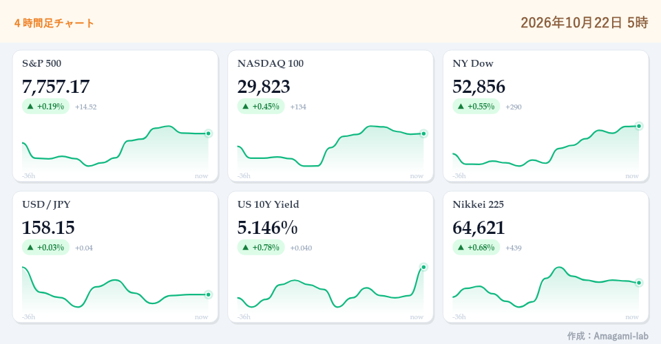The image size is (661, 344).
Task: Click the -36h label under Nikkei 225 chart
Action: [459, 317]
